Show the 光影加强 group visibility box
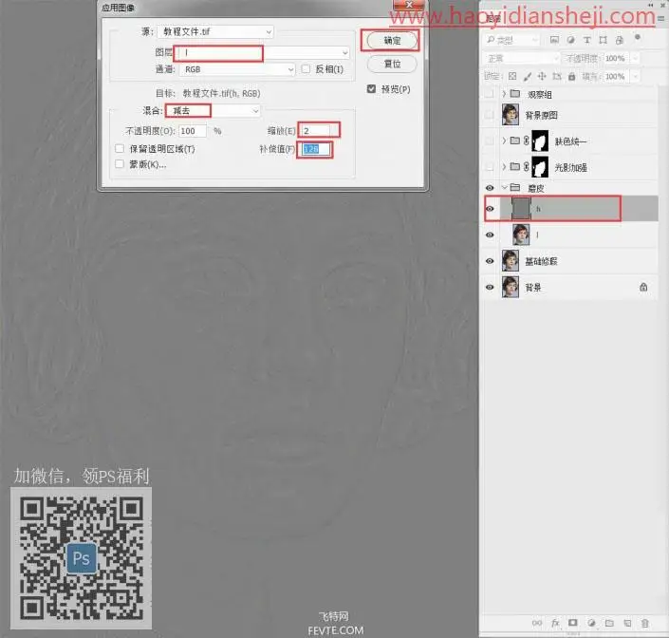This screenshot has width=669, height=638. 490,166
